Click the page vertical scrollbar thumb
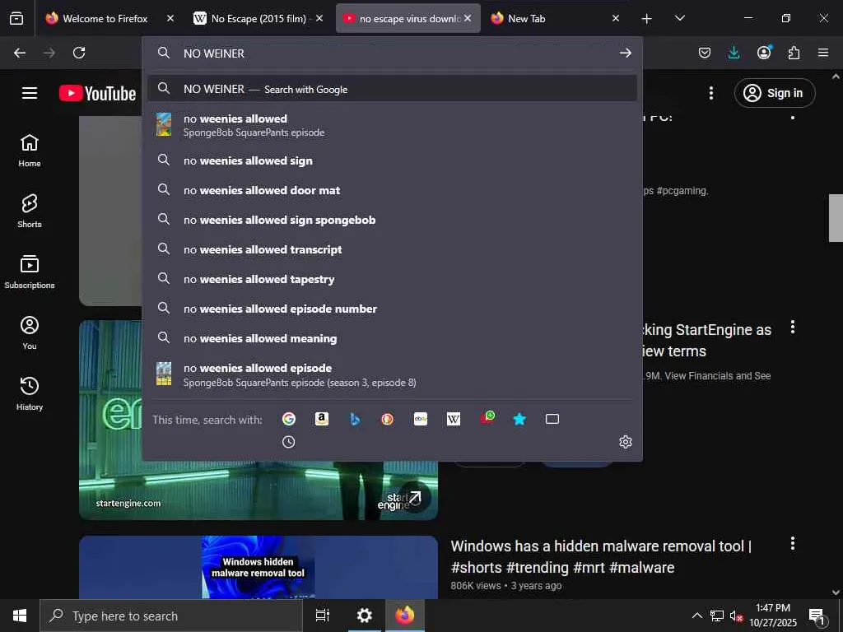The image size is (843, 632). pyautogui.click(x=836, y=217)
